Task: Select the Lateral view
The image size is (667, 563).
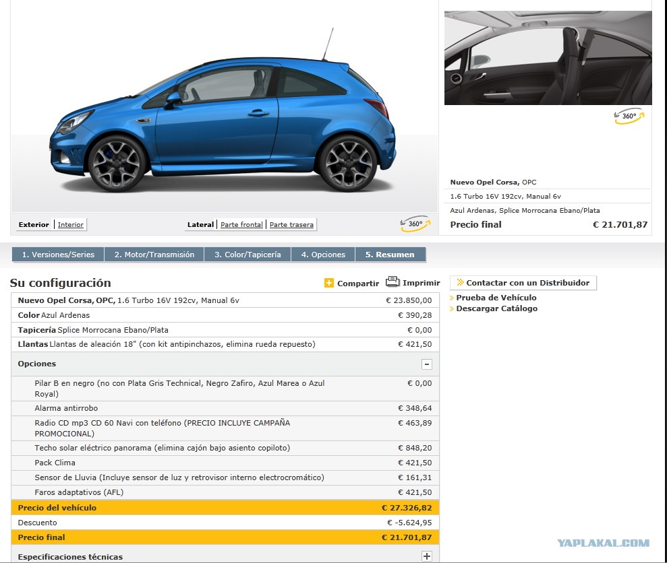Action: [x=200, y=224]
